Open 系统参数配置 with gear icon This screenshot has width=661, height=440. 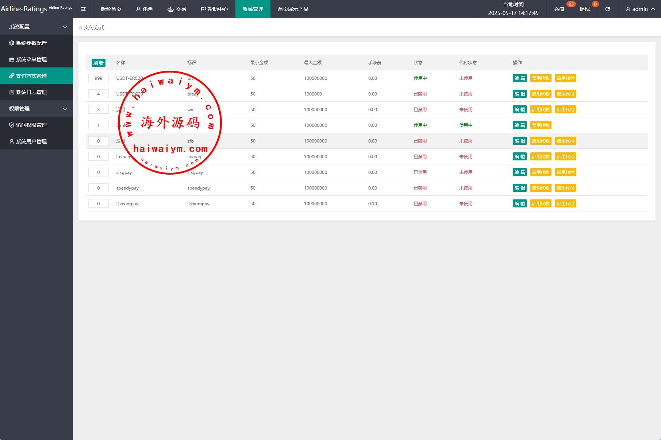[31, 43]
